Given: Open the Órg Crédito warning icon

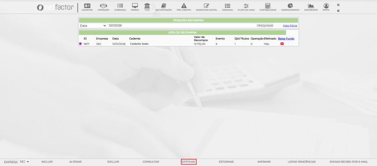Looking at the screenshot, I should tap(184, 6).
